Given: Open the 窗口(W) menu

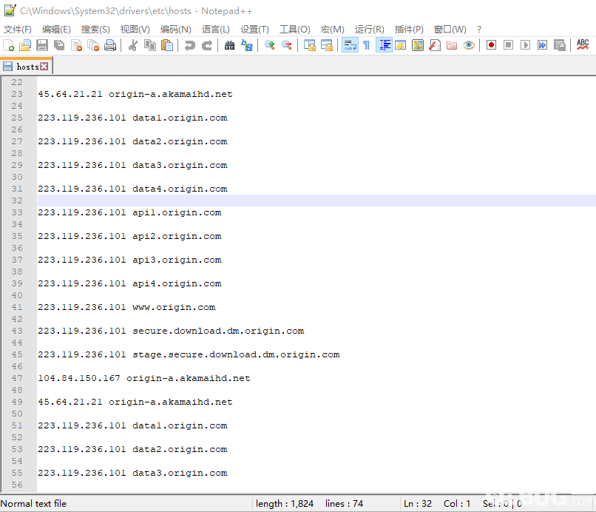Looking at the screenshot, I should coord(450,30).
